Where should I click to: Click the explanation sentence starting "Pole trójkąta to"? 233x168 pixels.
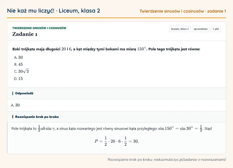[111, 129]
